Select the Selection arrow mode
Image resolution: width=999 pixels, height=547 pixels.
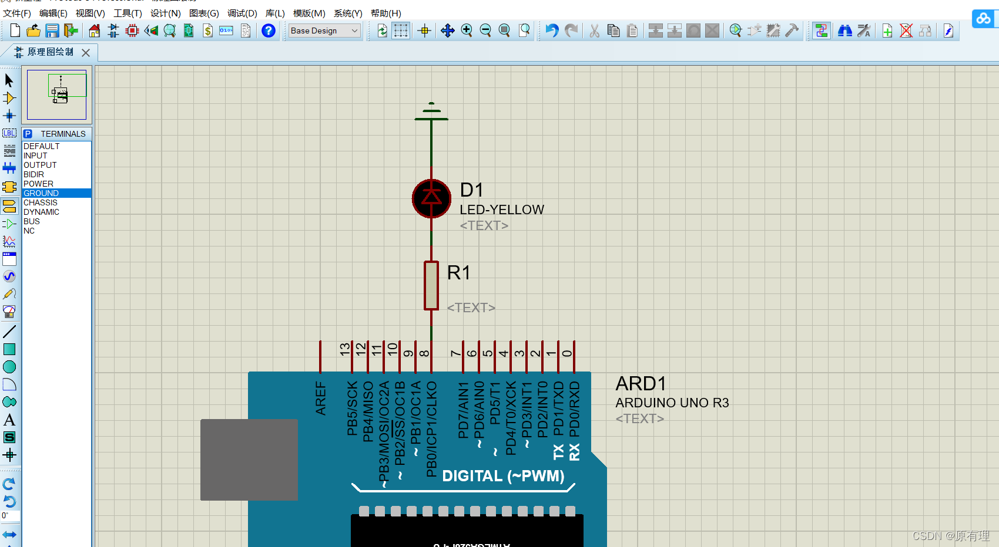pyautogui.click(x=9, y=80)
